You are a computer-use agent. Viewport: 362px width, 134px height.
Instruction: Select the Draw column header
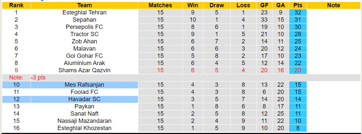pyautogui.click(x=216, y=5)
